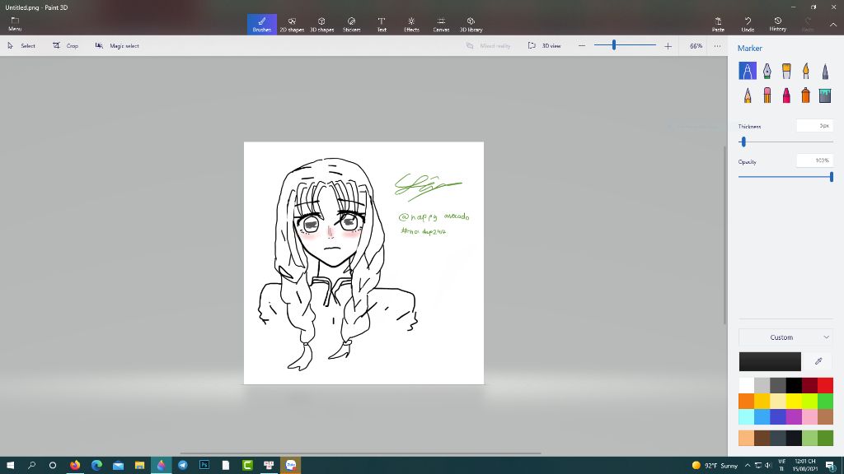The width and height of the screenshot is (844, 474).
Task: Click the Redo button
Action: coord(808,24)
